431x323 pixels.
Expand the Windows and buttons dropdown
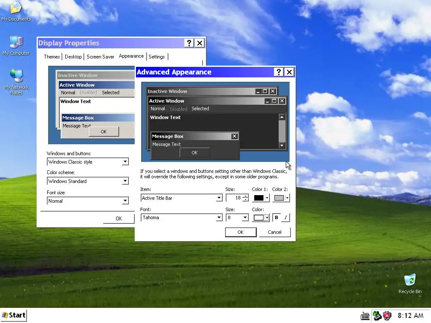125,162
